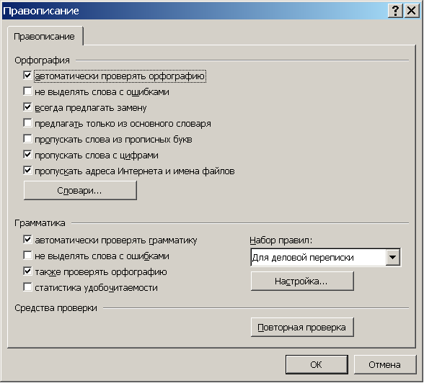424x383 pixels.
Task: Click the question mark help icon
Action: click(x=395, y=11)
